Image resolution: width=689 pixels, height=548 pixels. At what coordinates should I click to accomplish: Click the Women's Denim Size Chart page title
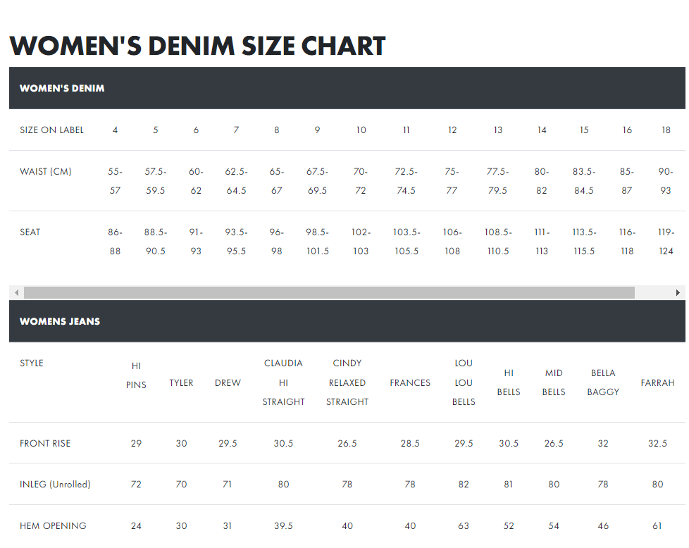[x=197, y=46]
